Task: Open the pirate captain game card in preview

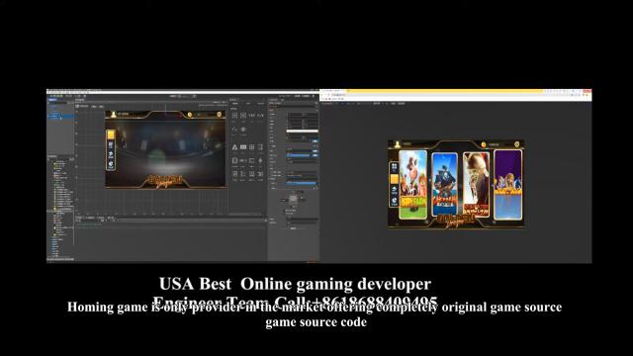Action: tap(476, 184)
